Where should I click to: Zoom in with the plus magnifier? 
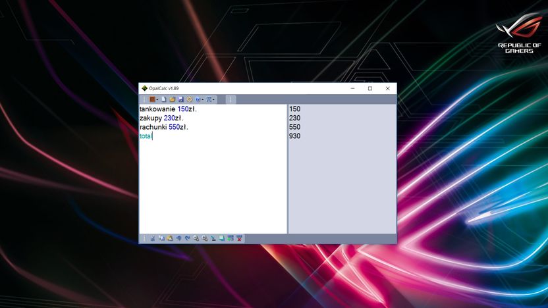coord(205,238)
